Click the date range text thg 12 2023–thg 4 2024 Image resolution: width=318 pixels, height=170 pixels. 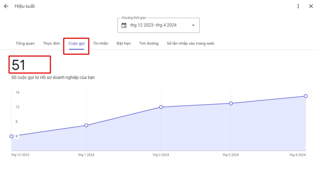click(153, 25)
